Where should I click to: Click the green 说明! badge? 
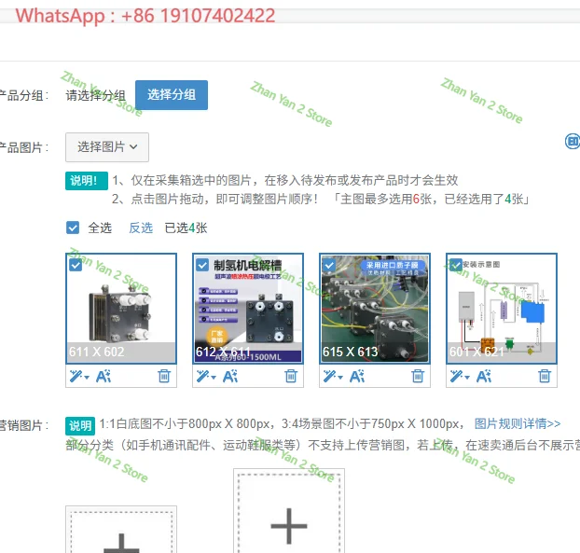coord(87,181)
